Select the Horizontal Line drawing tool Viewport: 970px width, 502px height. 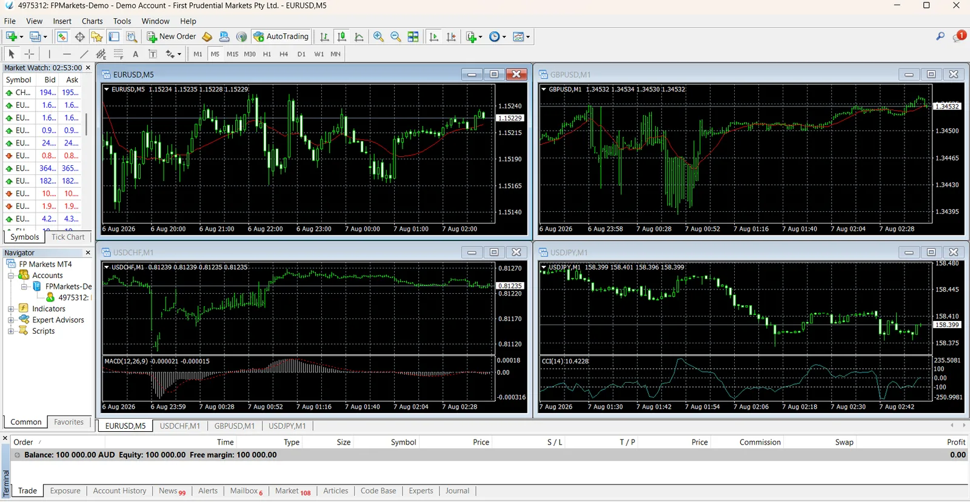[x=67, y=54]
